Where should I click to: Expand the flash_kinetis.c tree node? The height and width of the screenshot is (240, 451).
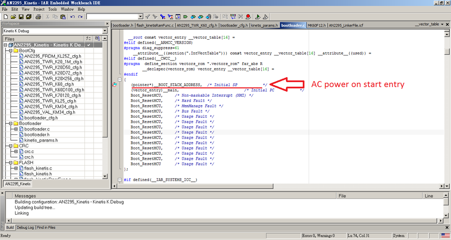point(16,168)
